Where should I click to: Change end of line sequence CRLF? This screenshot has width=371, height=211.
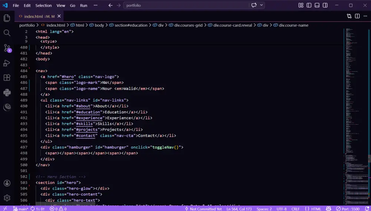[296, 209]
